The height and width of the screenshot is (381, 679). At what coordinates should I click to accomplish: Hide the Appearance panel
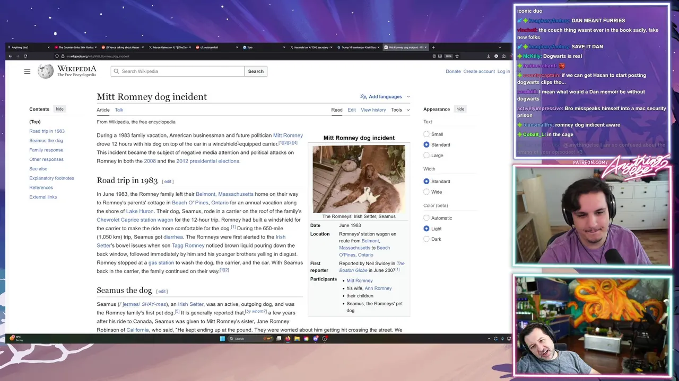(460, 109)
